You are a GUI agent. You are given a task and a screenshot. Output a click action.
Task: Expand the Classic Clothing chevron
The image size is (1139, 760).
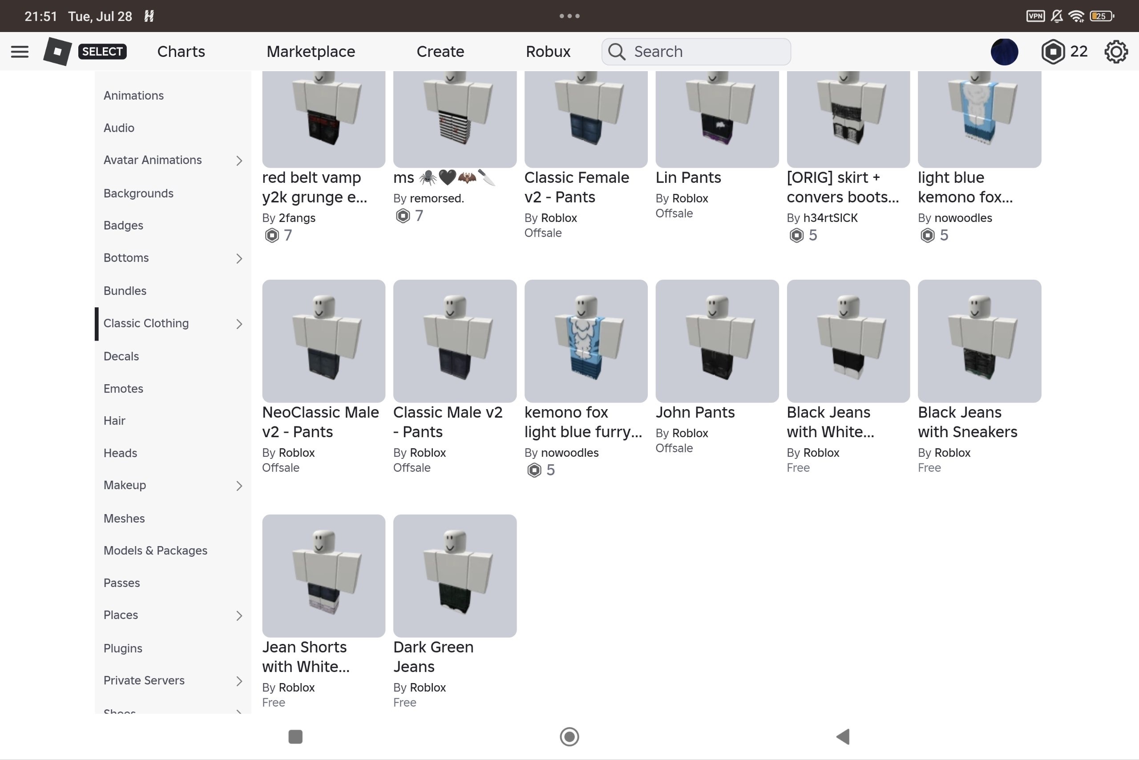(239, 324)
